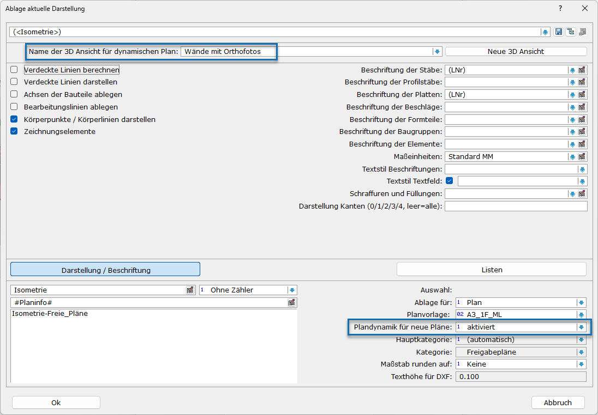Click the Neue 3D Ansicht button
598x415 pixels.
pyautogui.click(x=516, y=52)
